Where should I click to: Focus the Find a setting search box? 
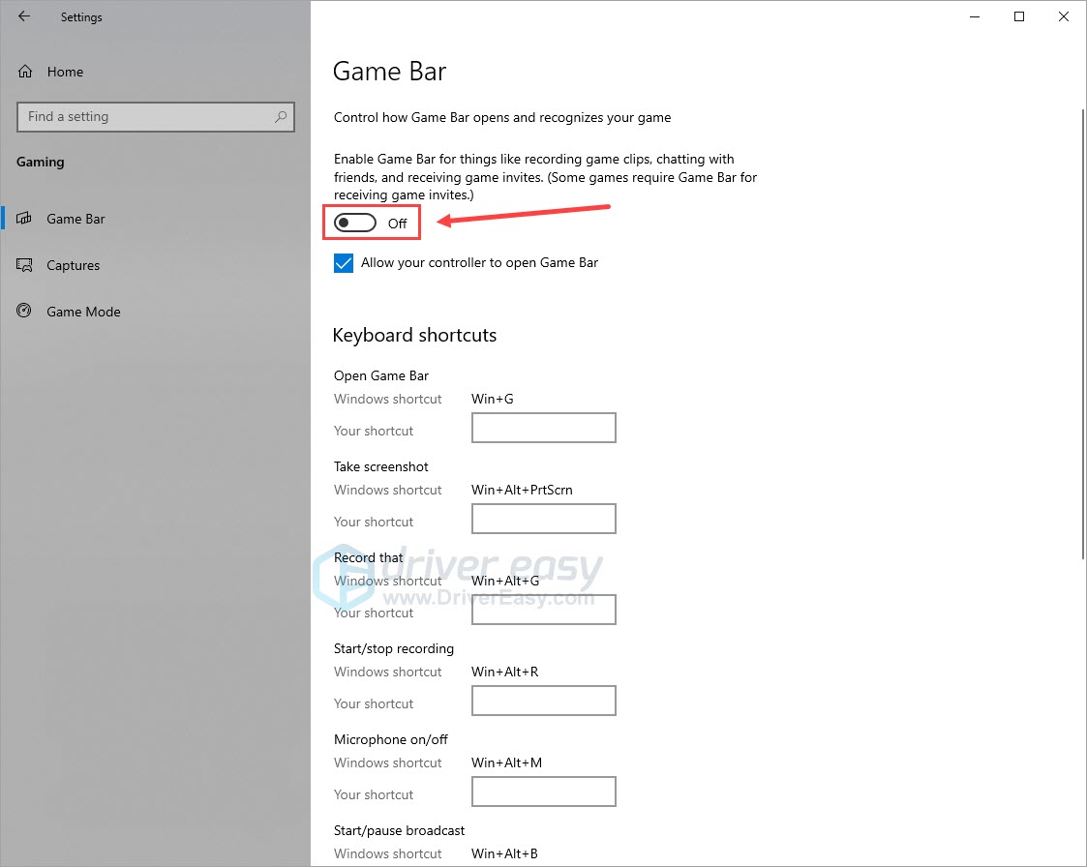pos(145,117)
